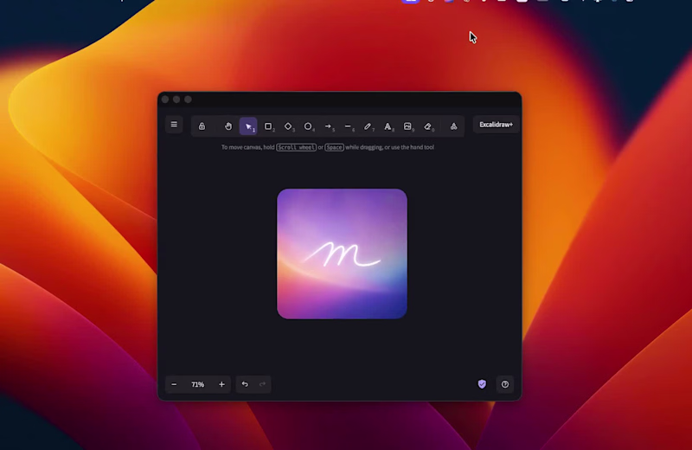Select the Draw pencil tool
The image size is (692, 450).
(x=368, y=126)
